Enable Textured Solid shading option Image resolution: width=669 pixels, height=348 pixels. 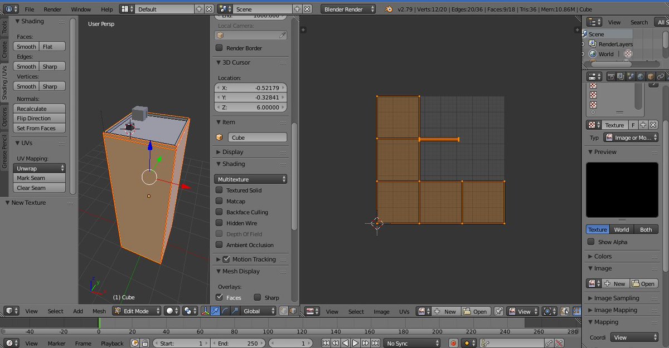[x=219, y=190]
